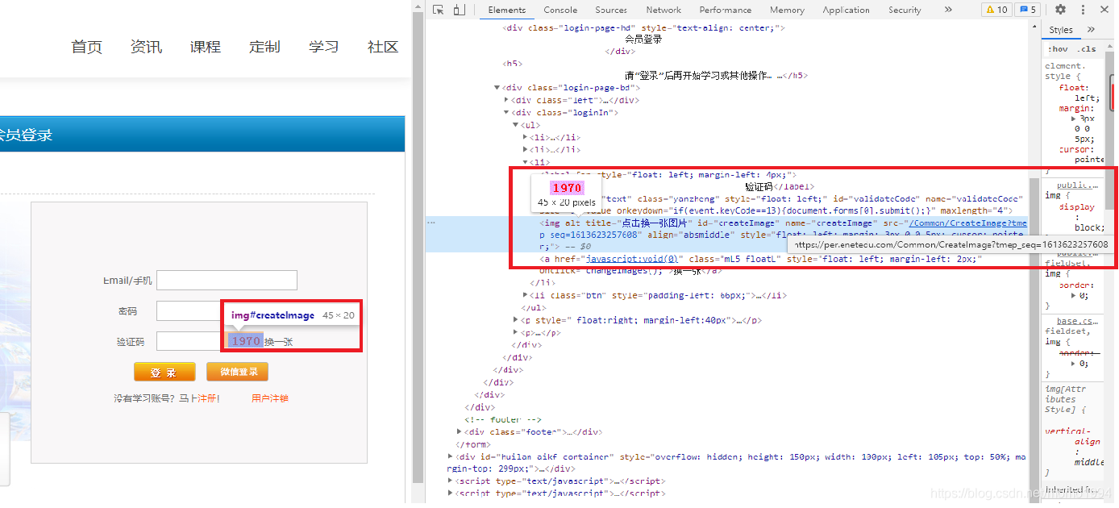Toggle the device toolbar icon
The width and height of the screenshot is (1119, 508).
pyautogui.click(x=459, y=10)
